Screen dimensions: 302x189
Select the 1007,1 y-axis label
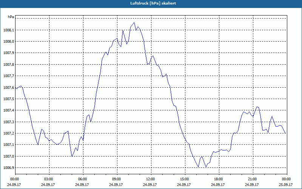tap(9, 145)
